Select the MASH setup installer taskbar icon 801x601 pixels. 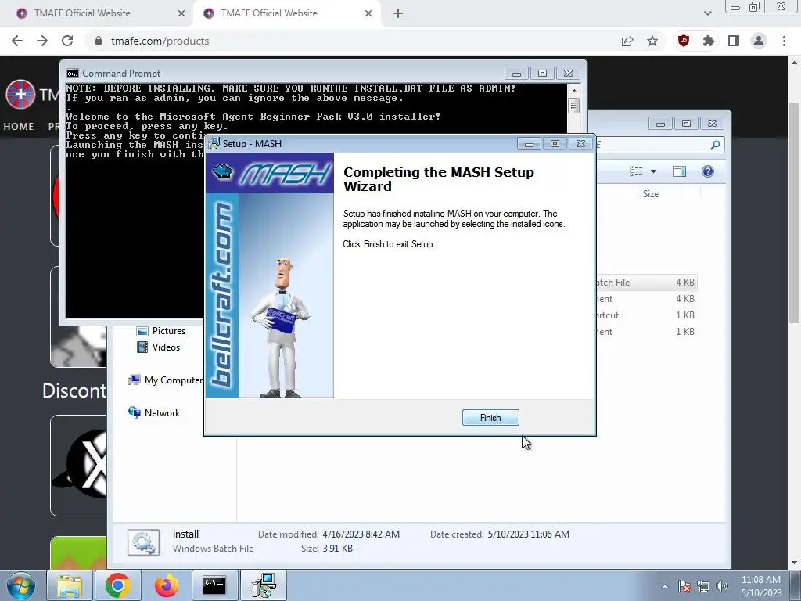click(264, 585)
